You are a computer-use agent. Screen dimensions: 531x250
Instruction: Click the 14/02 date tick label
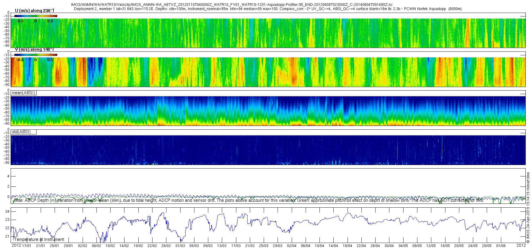[124, 246]
